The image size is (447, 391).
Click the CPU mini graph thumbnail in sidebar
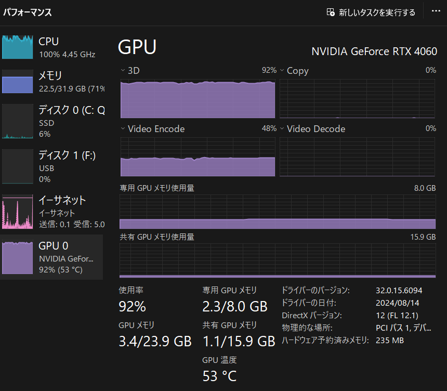pyautogui.click(x=17, y=46)
